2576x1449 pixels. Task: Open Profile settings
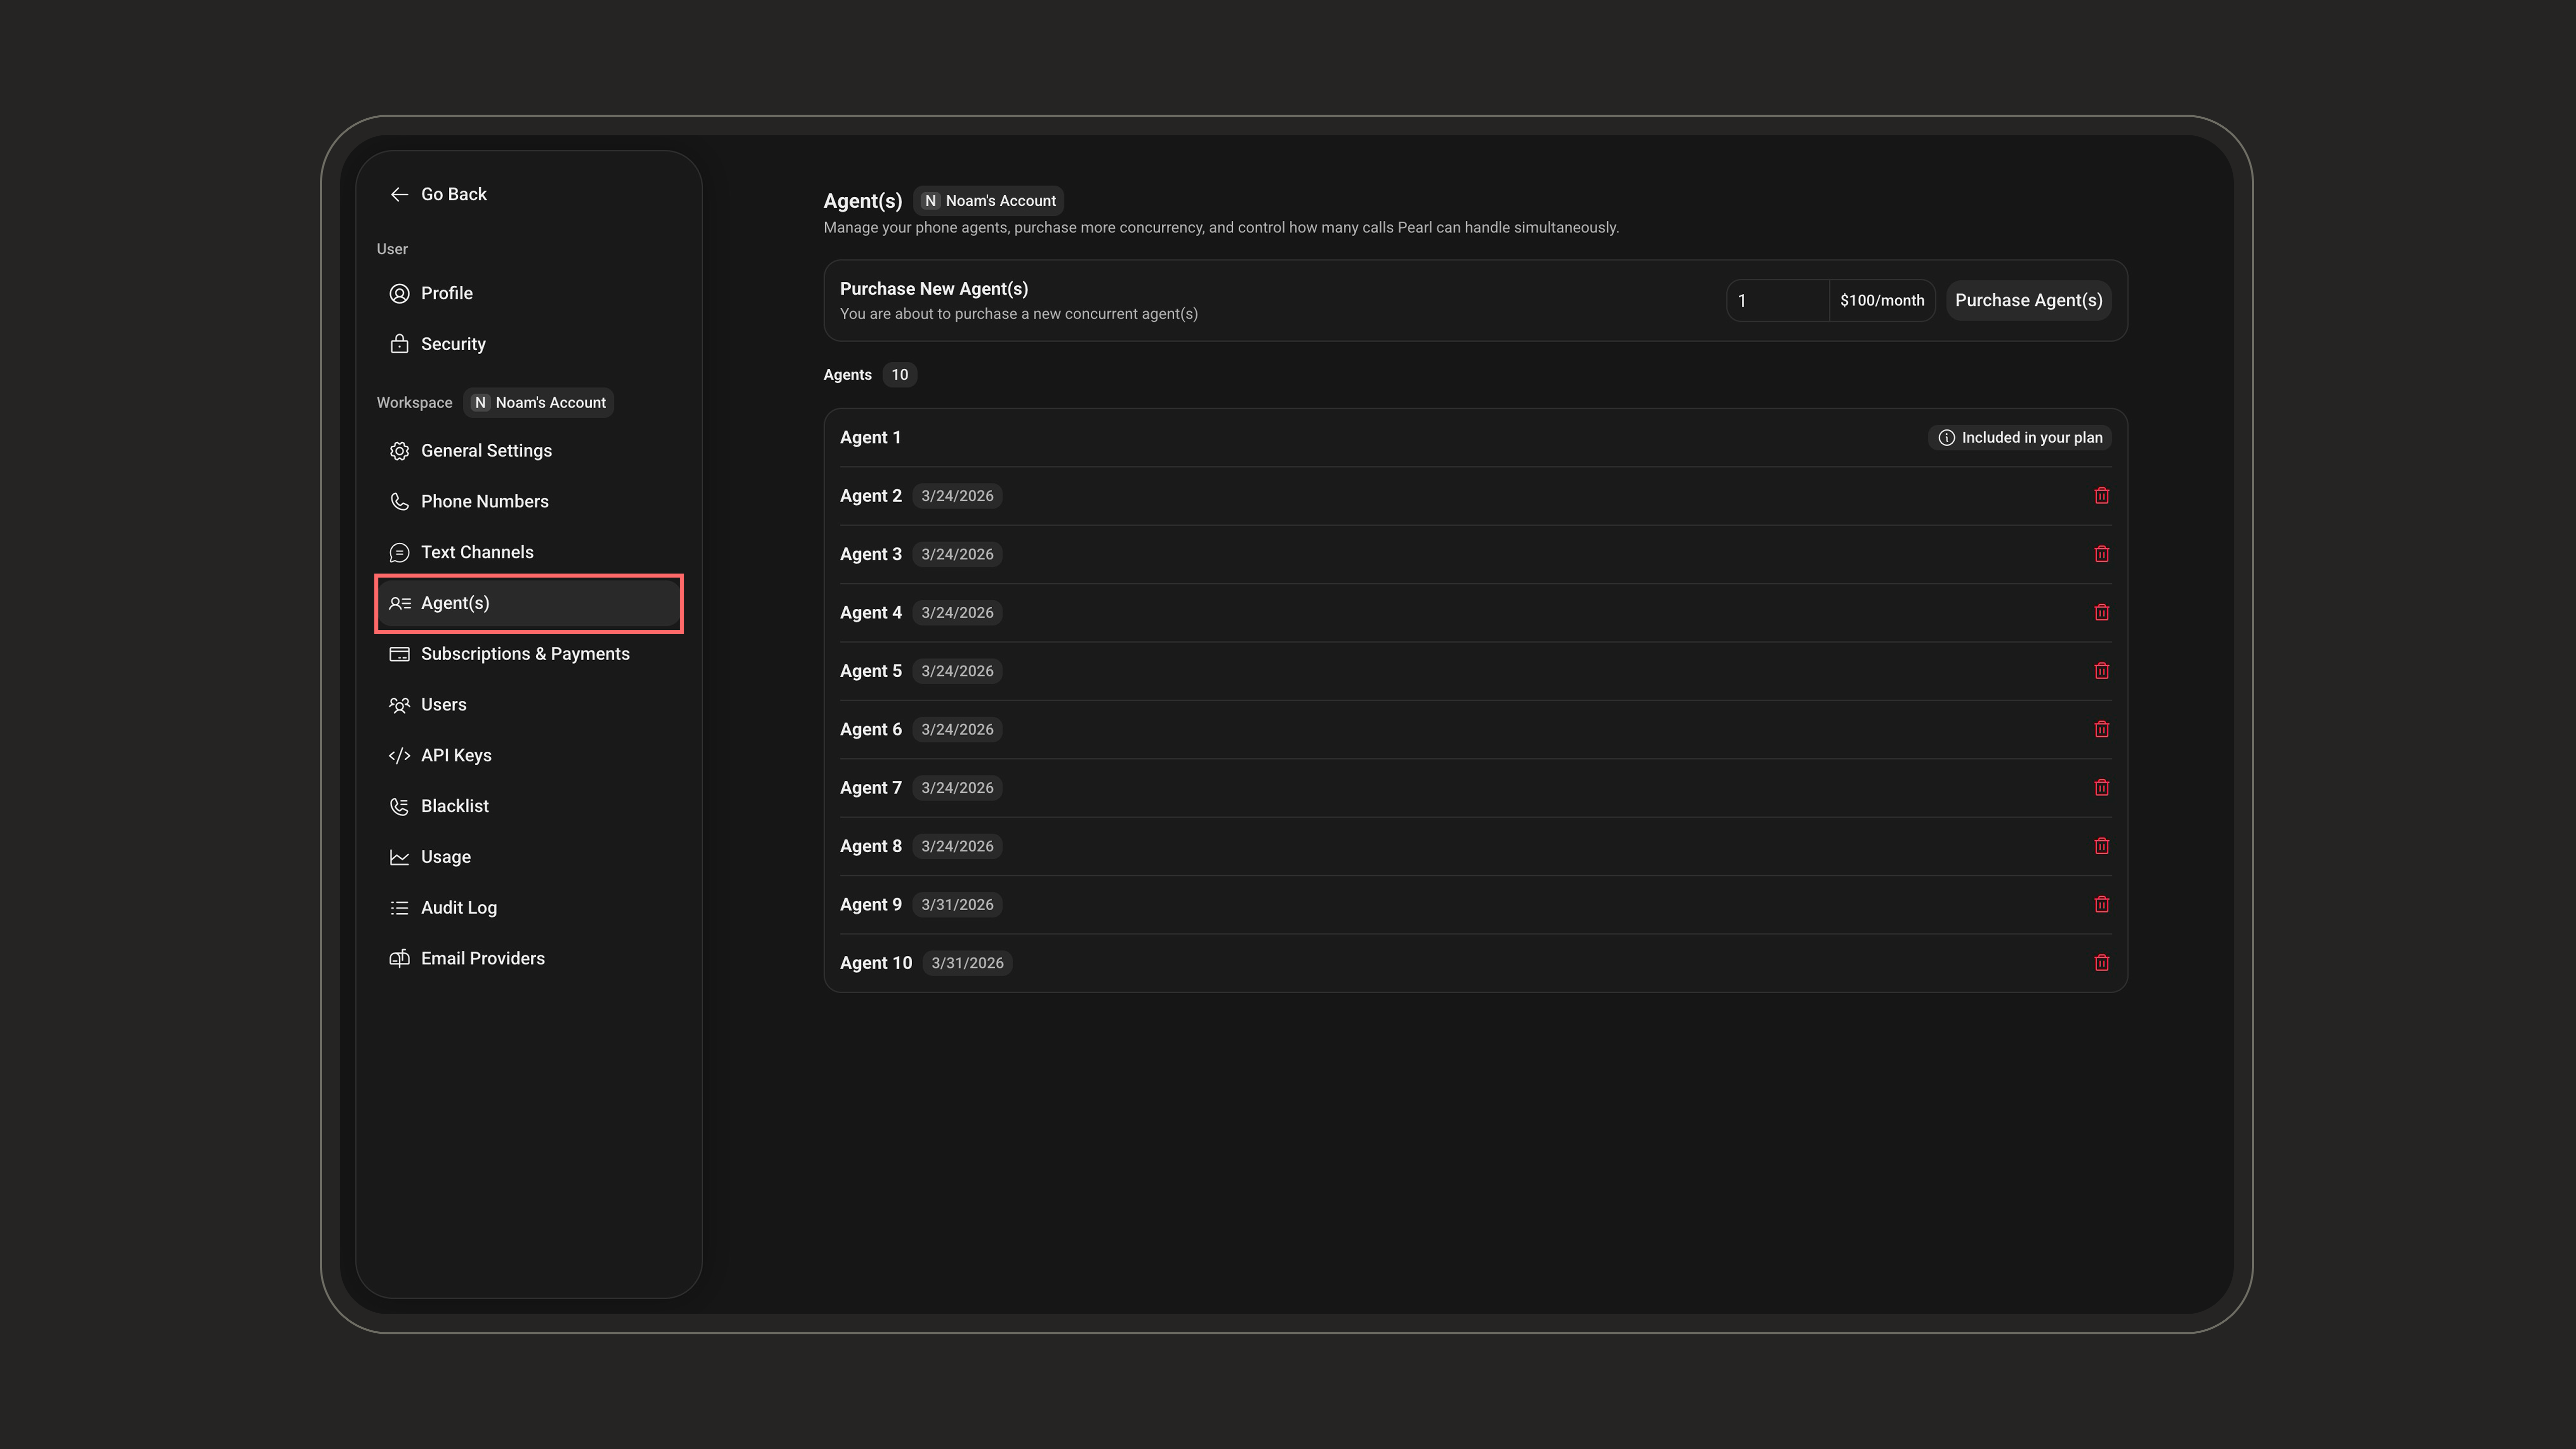(528, 293)
